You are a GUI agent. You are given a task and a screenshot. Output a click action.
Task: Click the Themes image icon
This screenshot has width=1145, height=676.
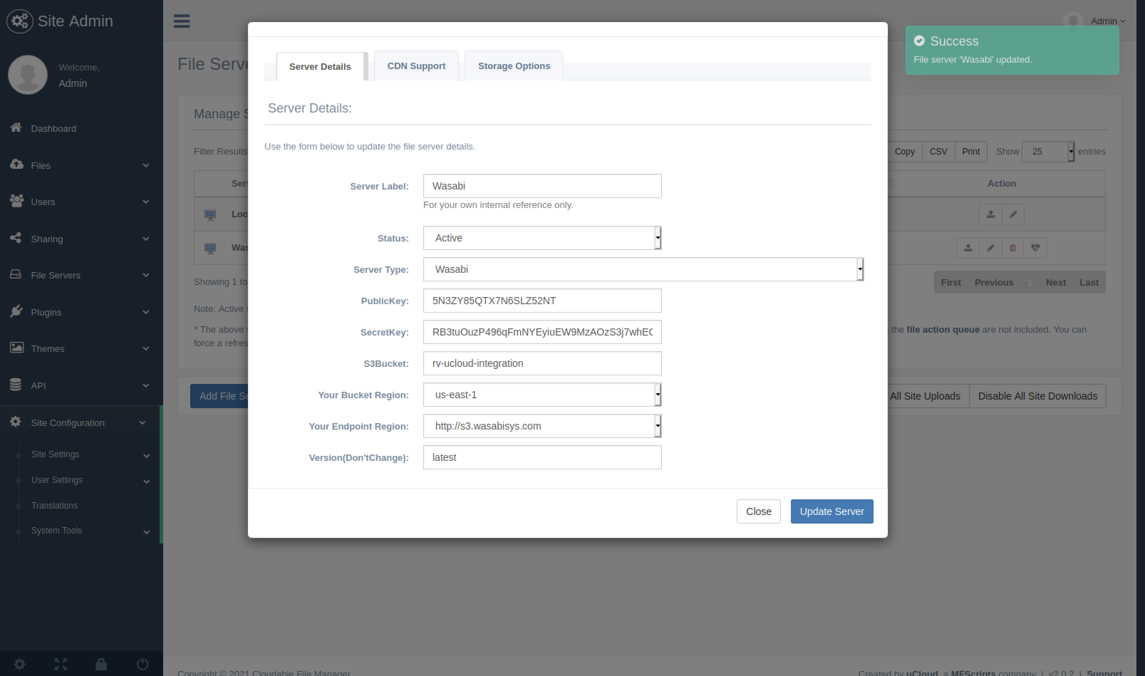(16, 348)
